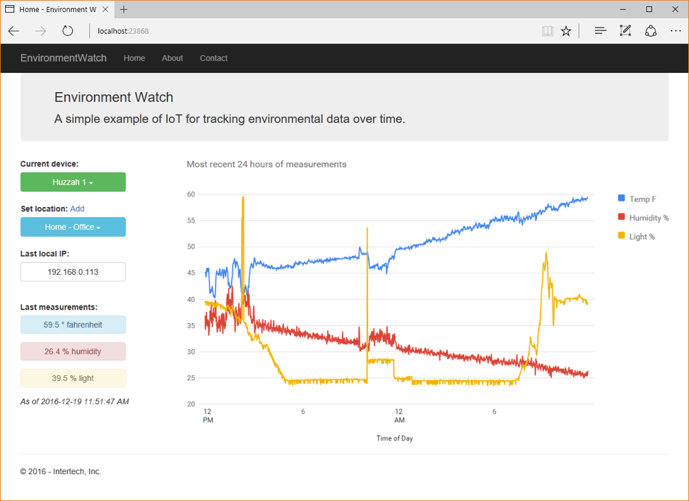This screenshot has height=501, width=689.
Task: Open Settings and more via ellipsis icon
Action: pyautogui.click(x=676, y=30)
